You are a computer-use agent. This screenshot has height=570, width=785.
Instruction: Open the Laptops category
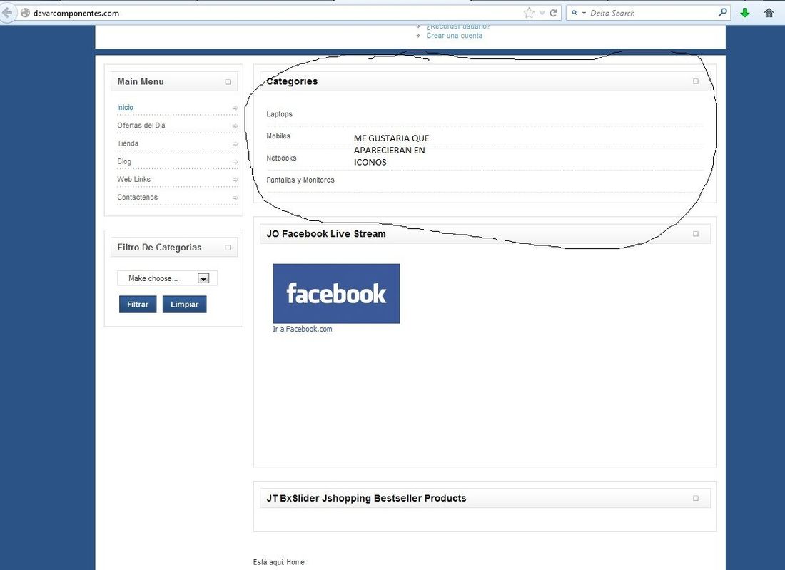click(x=279, y=114)
